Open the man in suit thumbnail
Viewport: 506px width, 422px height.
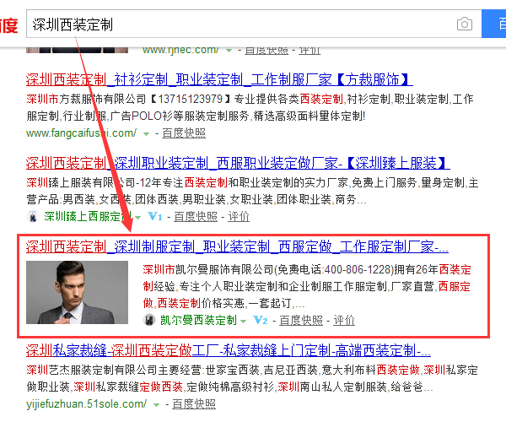click(77, 293)
